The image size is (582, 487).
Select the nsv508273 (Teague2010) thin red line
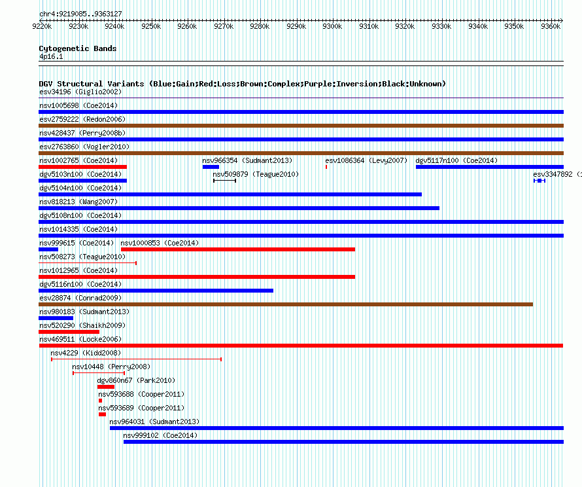pyautogui.click(x=88, y=263)
